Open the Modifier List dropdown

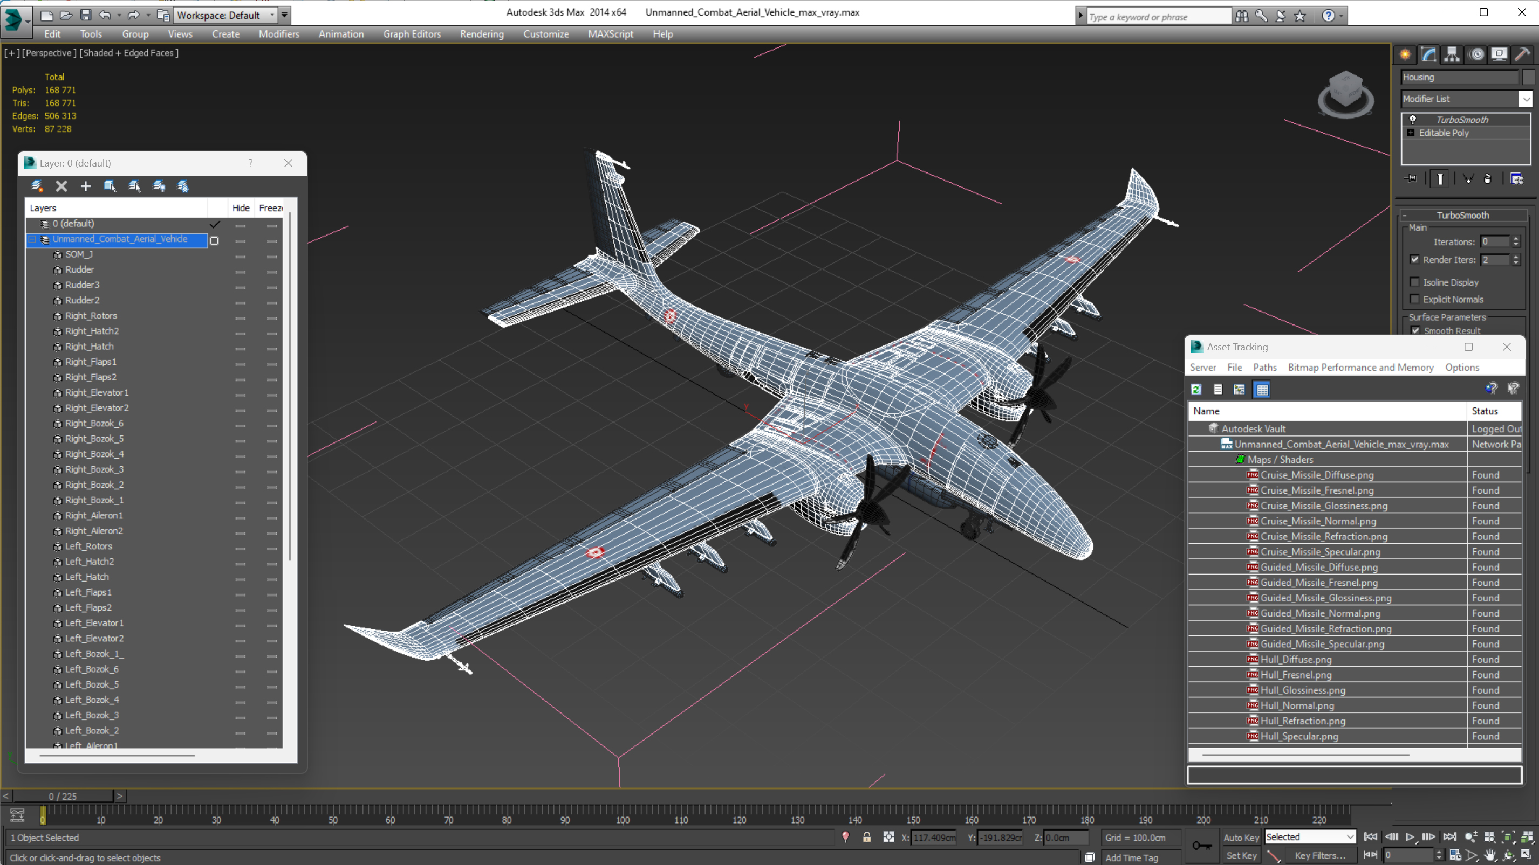pyautogui.click(x=1526, y=99)
